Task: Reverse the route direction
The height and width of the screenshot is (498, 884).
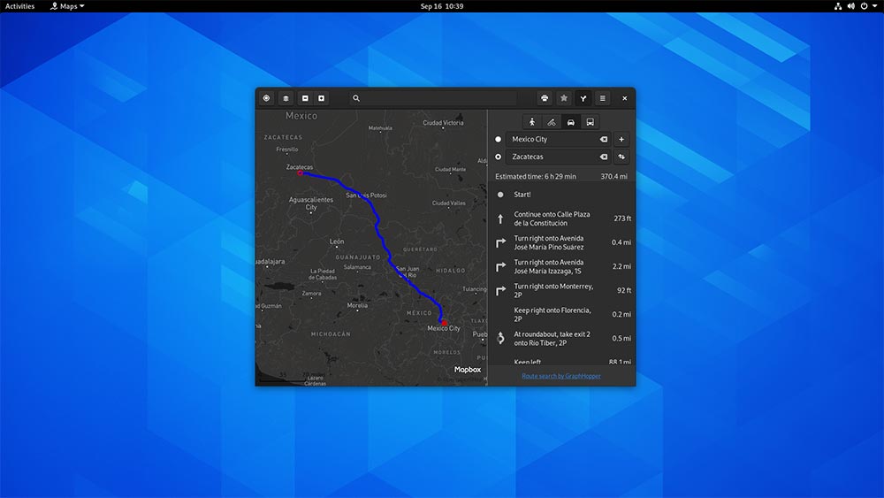Action: tap(621, 157)
